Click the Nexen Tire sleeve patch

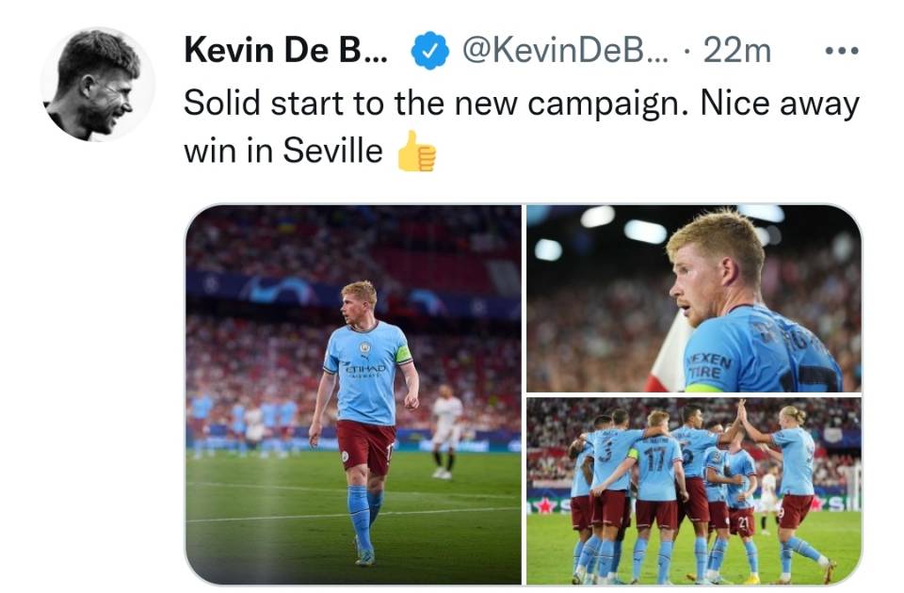tap(708, 365)
